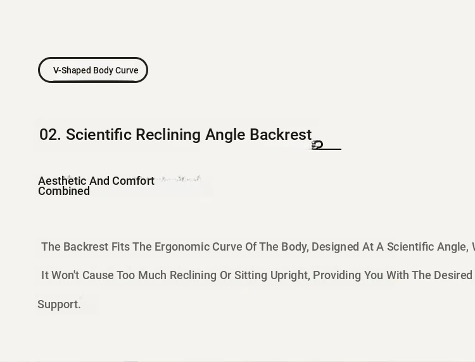475x362 pixels.
Task: Click "It Won't Cause" at line start
Action: 77,275
